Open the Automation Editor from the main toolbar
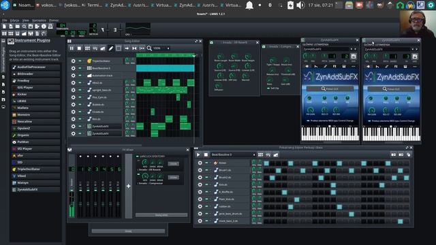 coord(25,33)
